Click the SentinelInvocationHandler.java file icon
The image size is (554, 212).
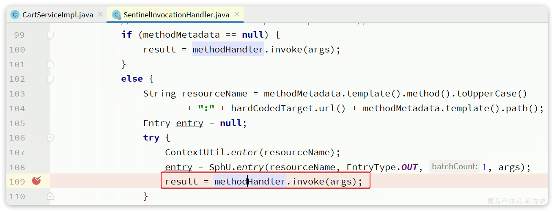point(116,15)
